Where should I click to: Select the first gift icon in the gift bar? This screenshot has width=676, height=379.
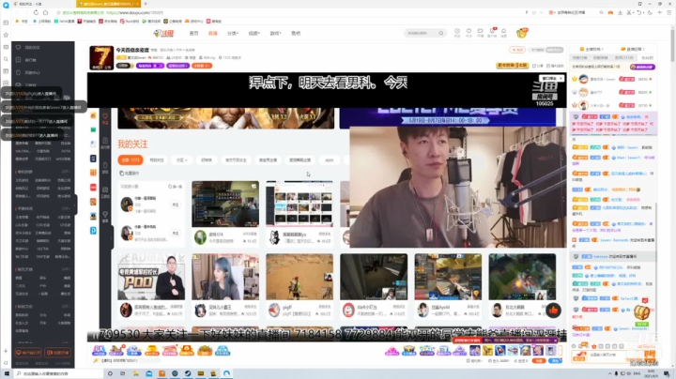tap(99, 350)
